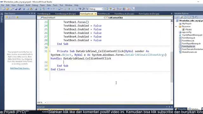
Task: Open the document tabs overflow dropdown
Action: click(x=172, y=14)
